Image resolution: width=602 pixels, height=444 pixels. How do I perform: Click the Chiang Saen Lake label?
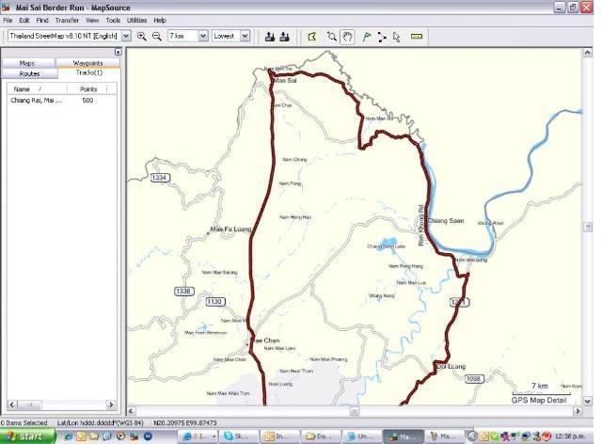tap(387, 246)
